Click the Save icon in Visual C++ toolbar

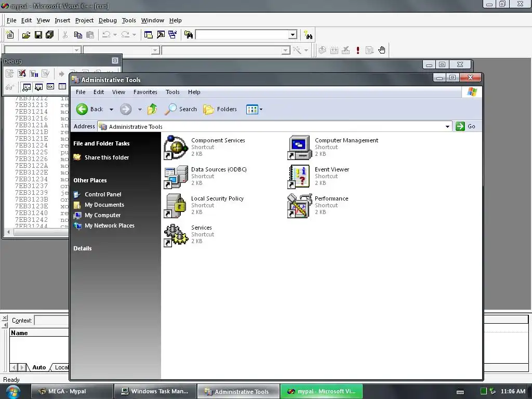coord(38,35)
